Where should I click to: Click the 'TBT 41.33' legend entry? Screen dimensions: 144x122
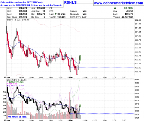[13, 84]
